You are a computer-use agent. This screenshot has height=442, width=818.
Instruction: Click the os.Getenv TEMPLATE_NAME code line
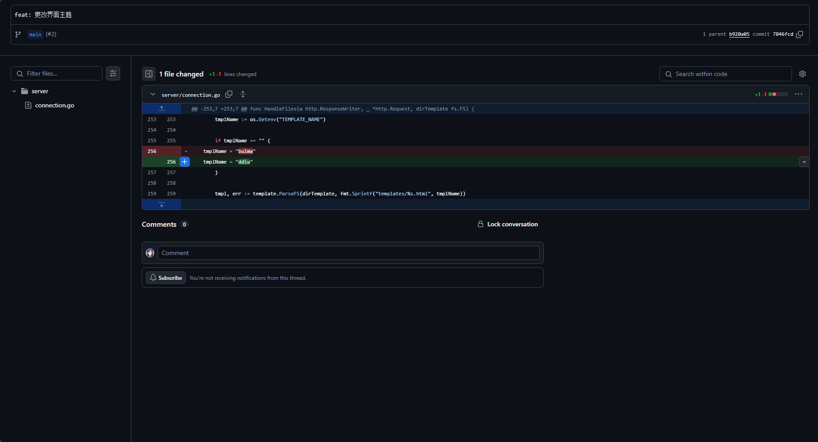pos(270,119)
